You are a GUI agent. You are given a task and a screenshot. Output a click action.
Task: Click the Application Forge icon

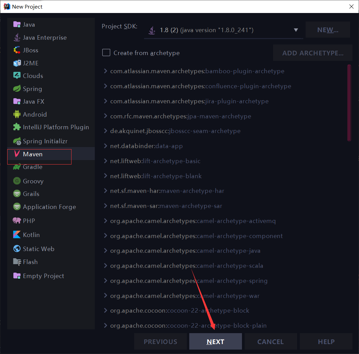[17, 207]
